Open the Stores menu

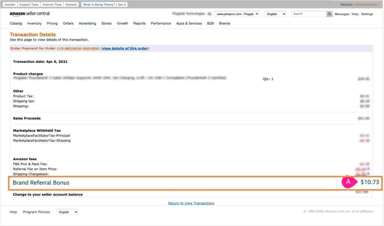click(106, 24)
